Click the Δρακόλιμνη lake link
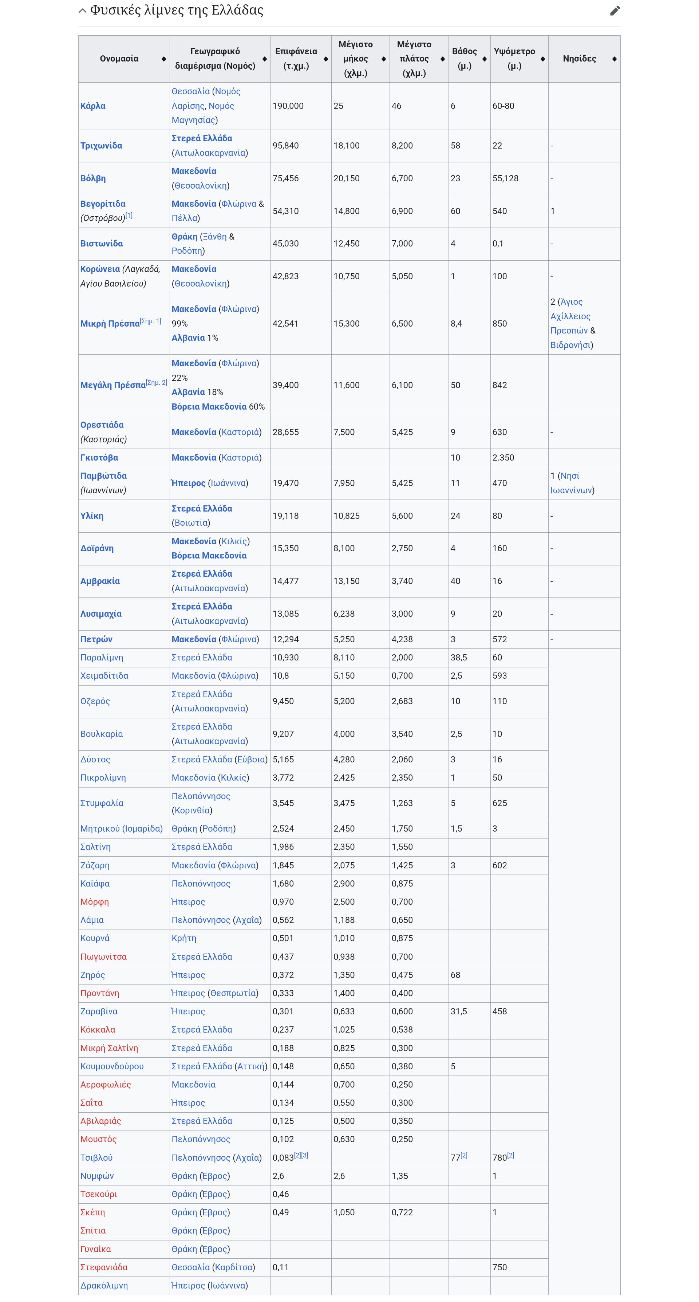 [104, 1285]
